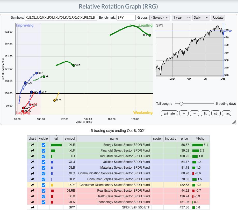The width and height of the screenshot is (238, 210).
Task: Uncheck visibility for XLP
Action: click(44, 179)
